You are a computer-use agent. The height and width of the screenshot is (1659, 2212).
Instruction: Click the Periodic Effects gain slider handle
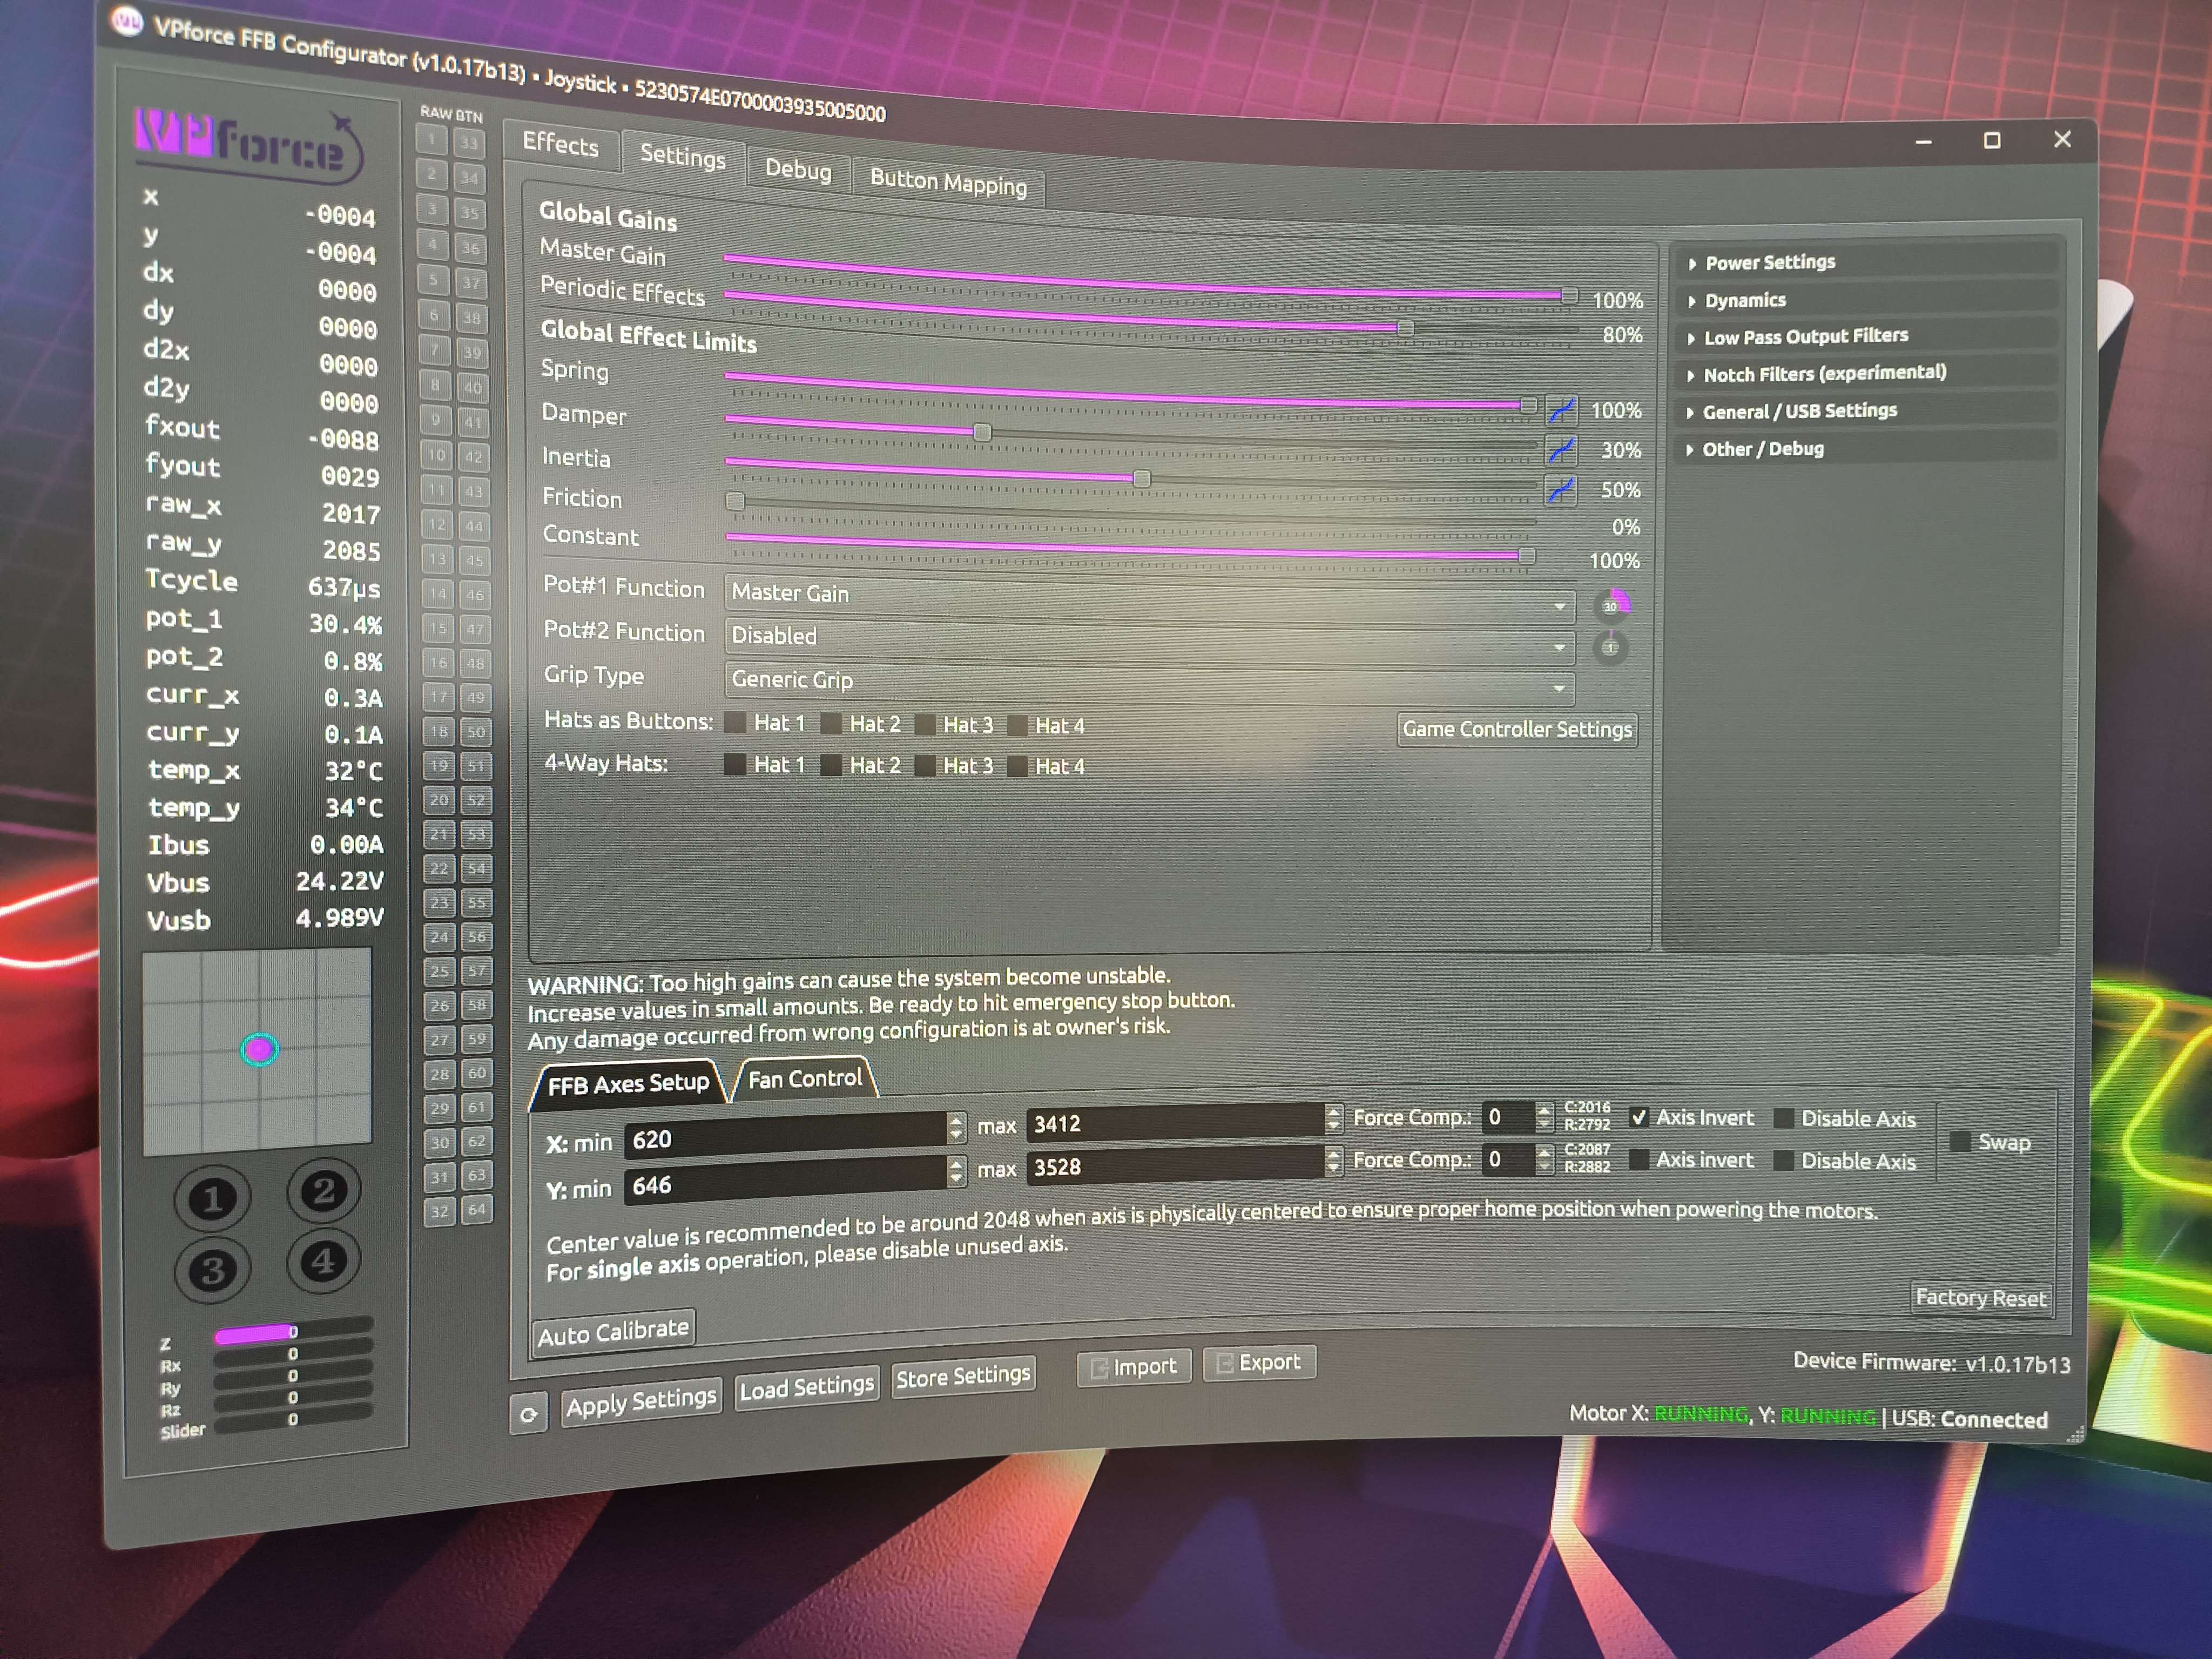1405,328
